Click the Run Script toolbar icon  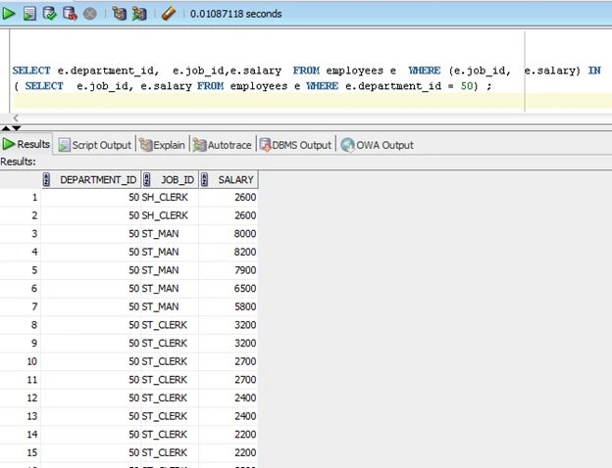click(x=29, y=14)
